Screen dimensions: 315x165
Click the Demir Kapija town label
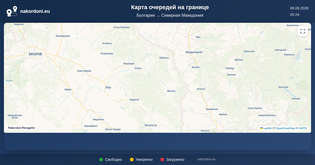tap(113, 129)
